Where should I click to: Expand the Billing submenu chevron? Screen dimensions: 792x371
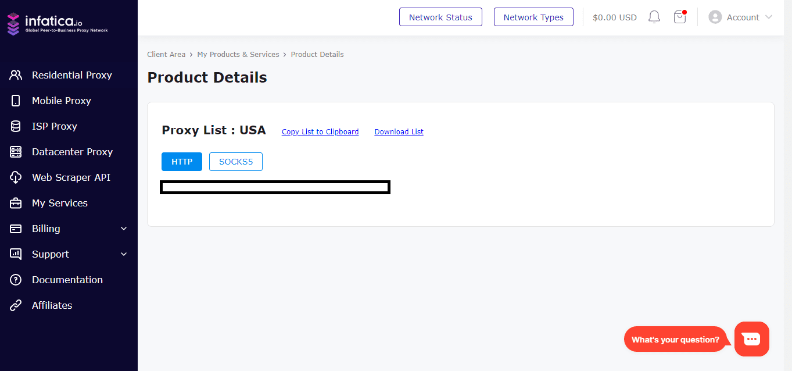124,229
